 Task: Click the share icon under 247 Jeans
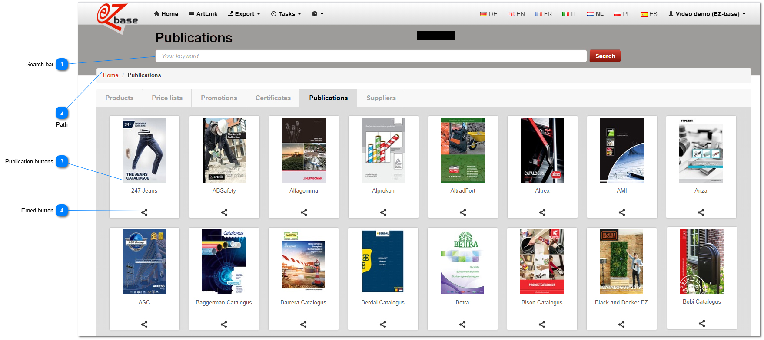pos(144,212)
